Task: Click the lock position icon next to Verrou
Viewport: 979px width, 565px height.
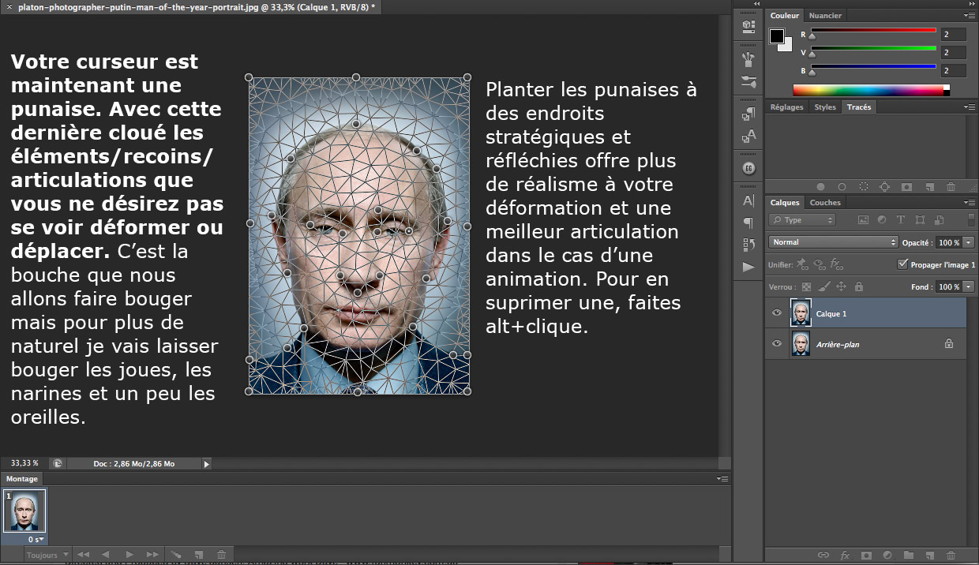Action: coord(842,287)
